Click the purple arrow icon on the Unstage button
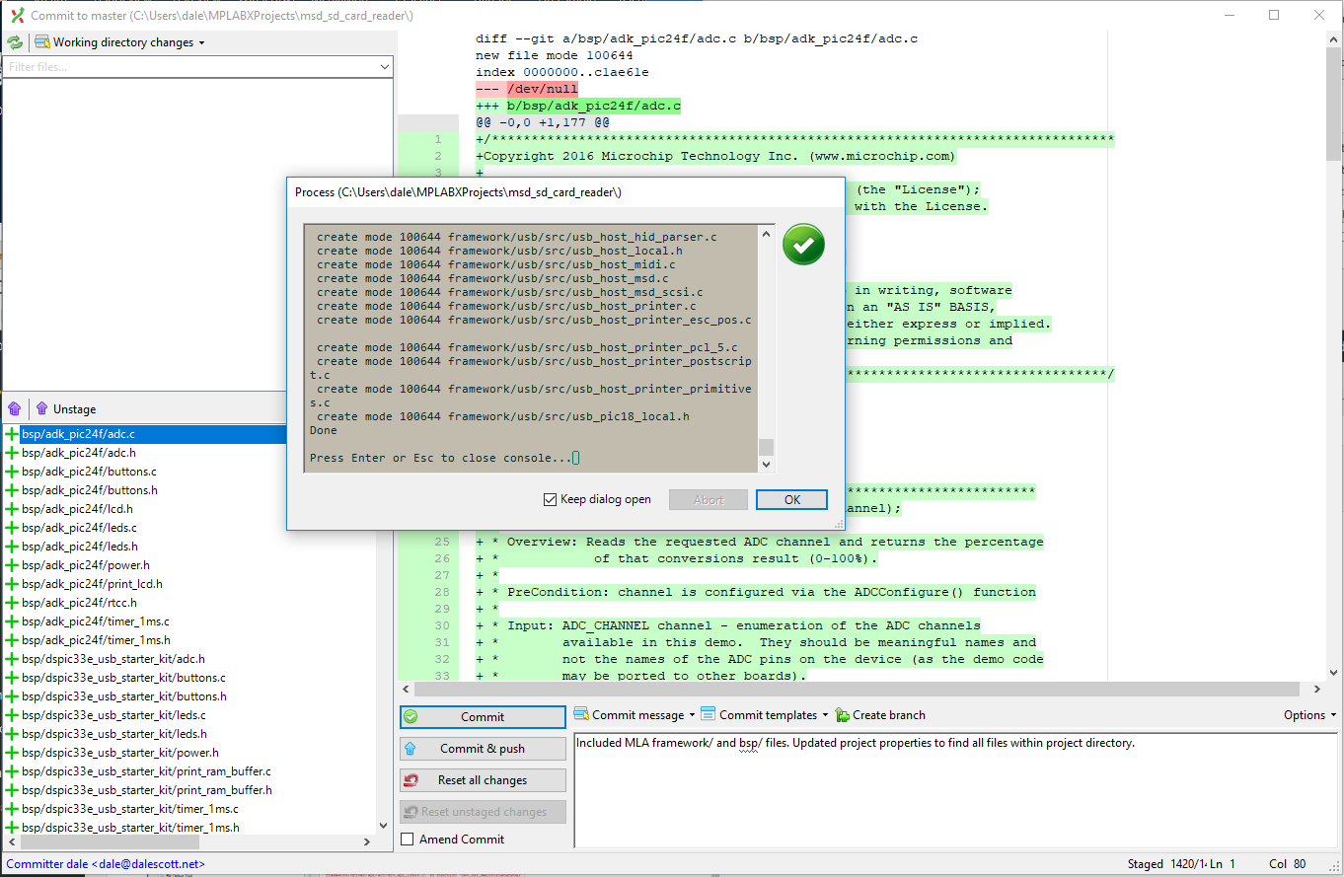 [x=41, y=408]
